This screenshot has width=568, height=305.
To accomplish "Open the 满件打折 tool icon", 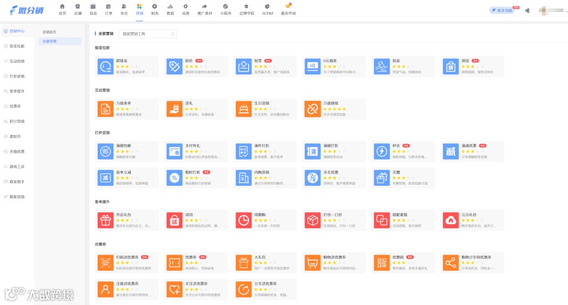I will pos(244,151).
